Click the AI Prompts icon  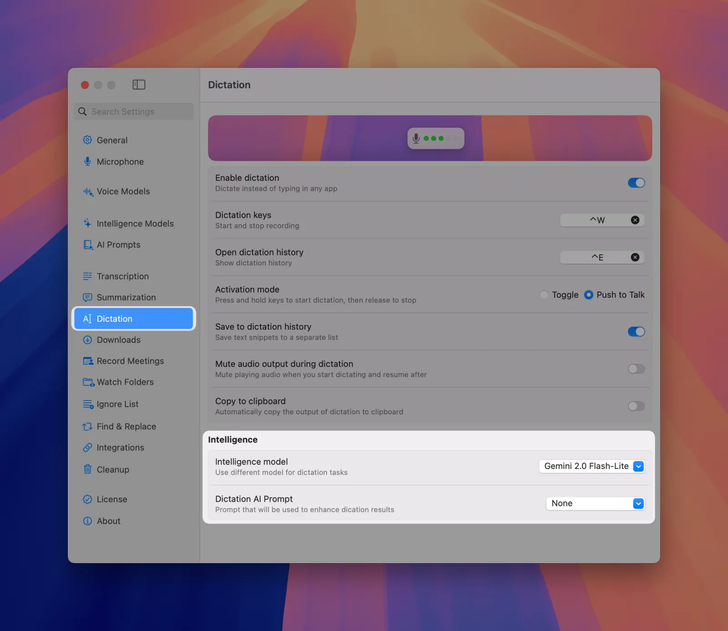pos(88,244)
